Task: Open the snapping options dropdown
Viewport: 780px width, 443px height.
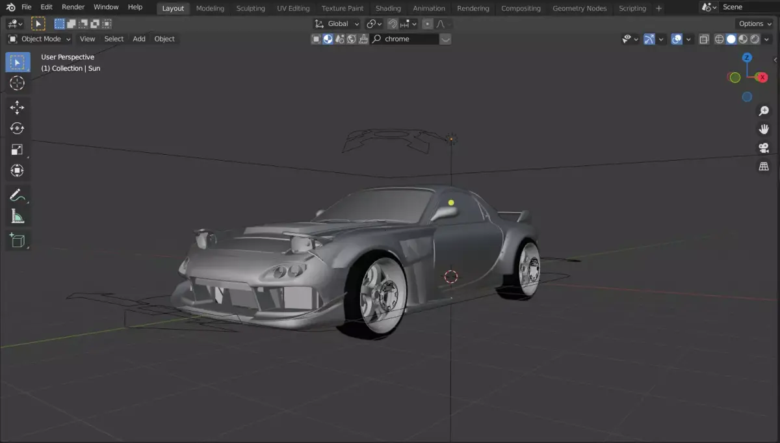Action: 408,23
